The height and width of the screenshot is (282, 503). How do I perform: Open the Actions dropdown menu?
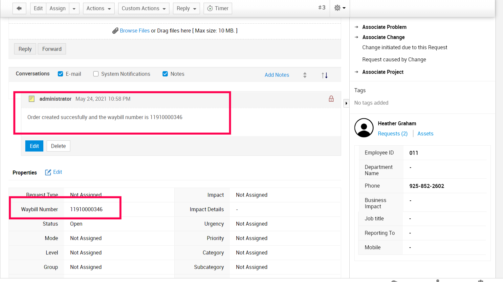coord(98,8)
